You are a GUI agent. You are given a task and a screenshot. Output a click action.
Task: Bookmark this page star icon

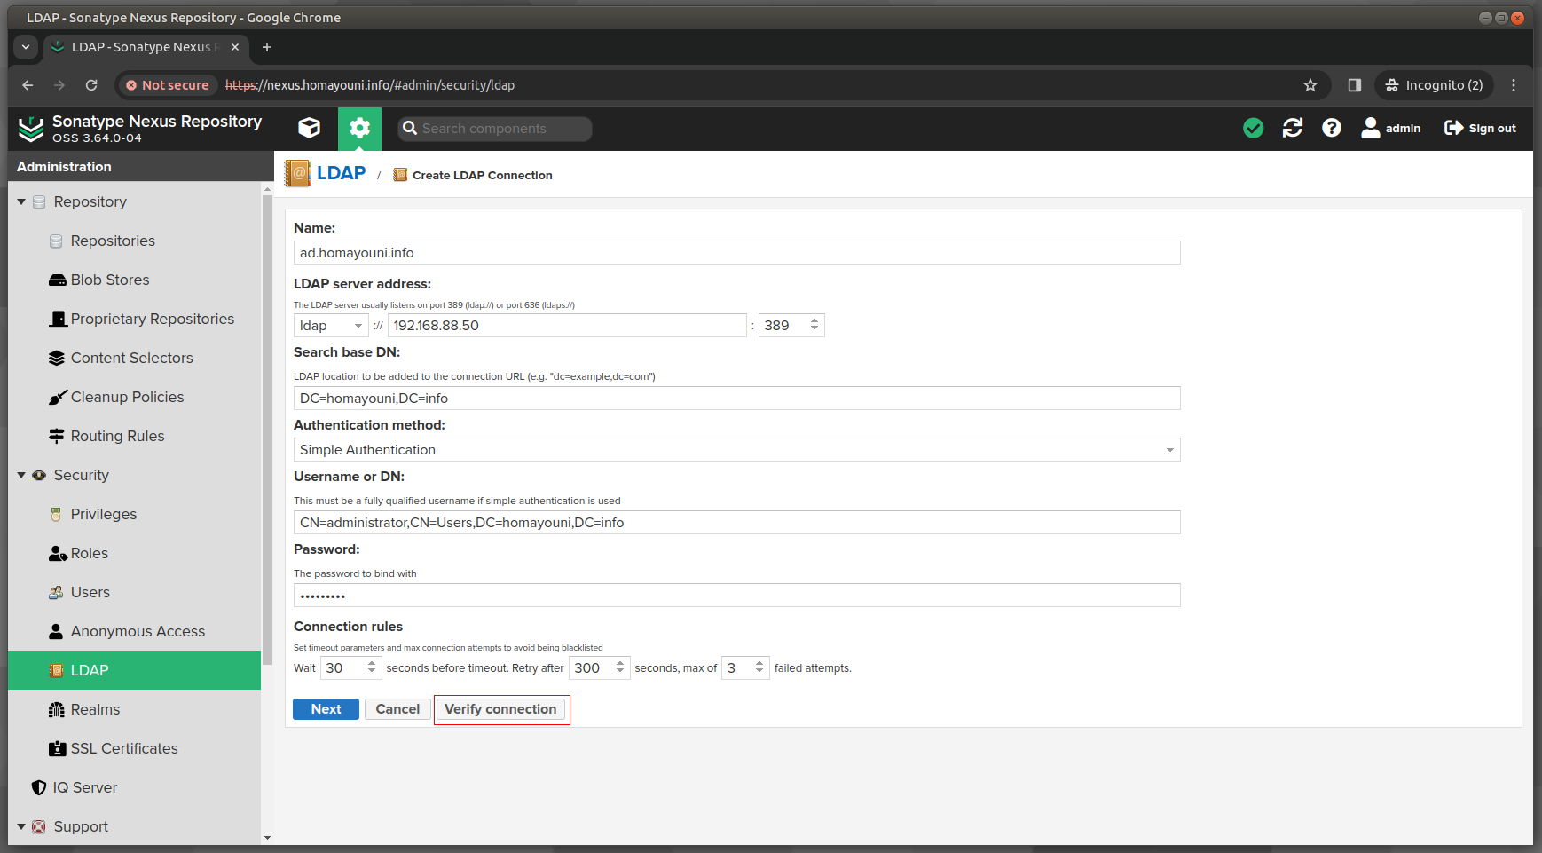(x=1310, y=85)
